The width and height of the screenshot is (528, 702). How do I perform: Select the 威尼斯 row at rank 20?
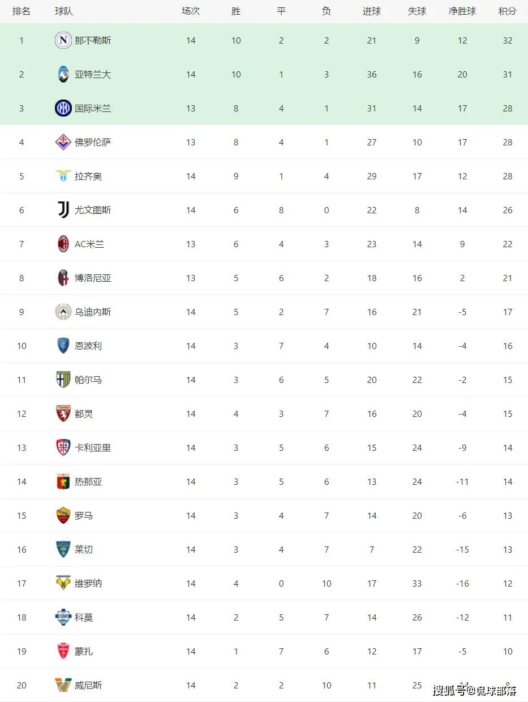[x=264, y=685]
